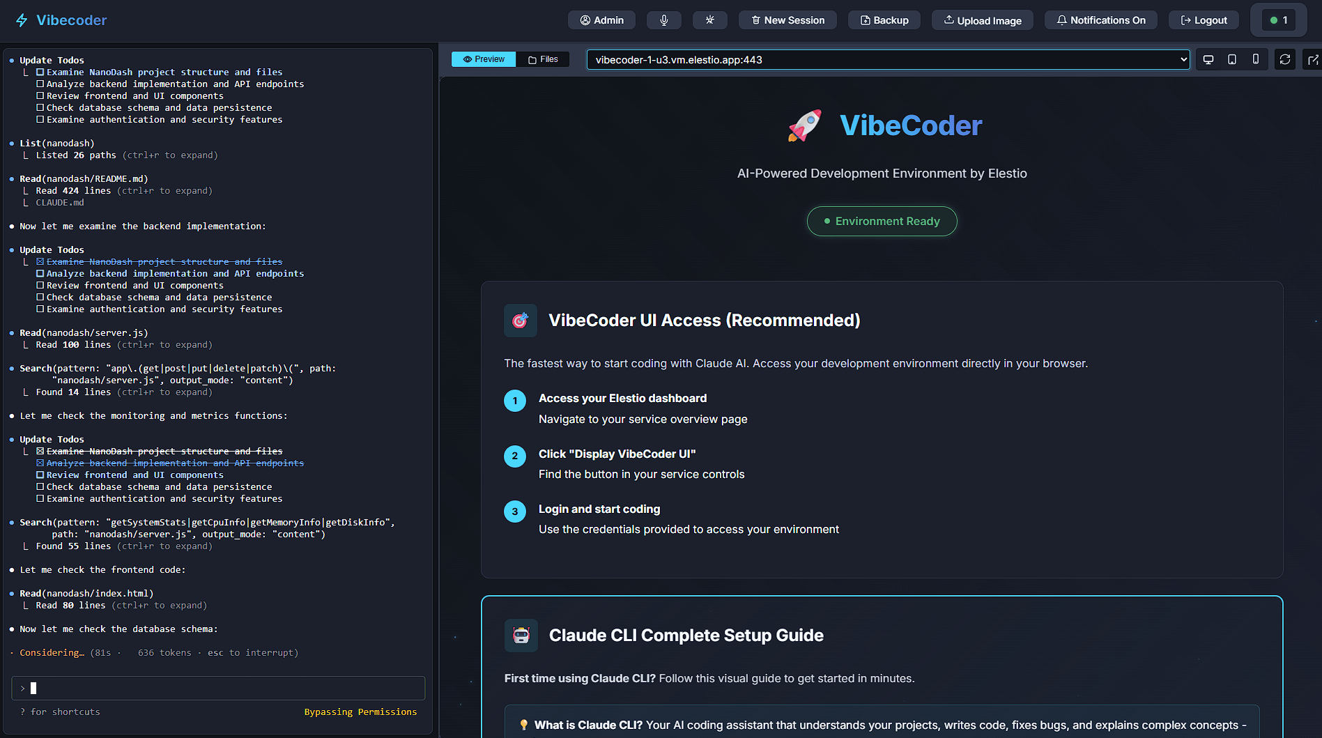Click the terminal command input field

click(x=217, y=688)
